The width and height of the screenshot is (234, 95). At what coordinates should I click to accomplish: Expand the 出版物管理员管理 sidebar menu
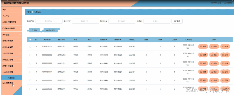click(x=11, y=22)
